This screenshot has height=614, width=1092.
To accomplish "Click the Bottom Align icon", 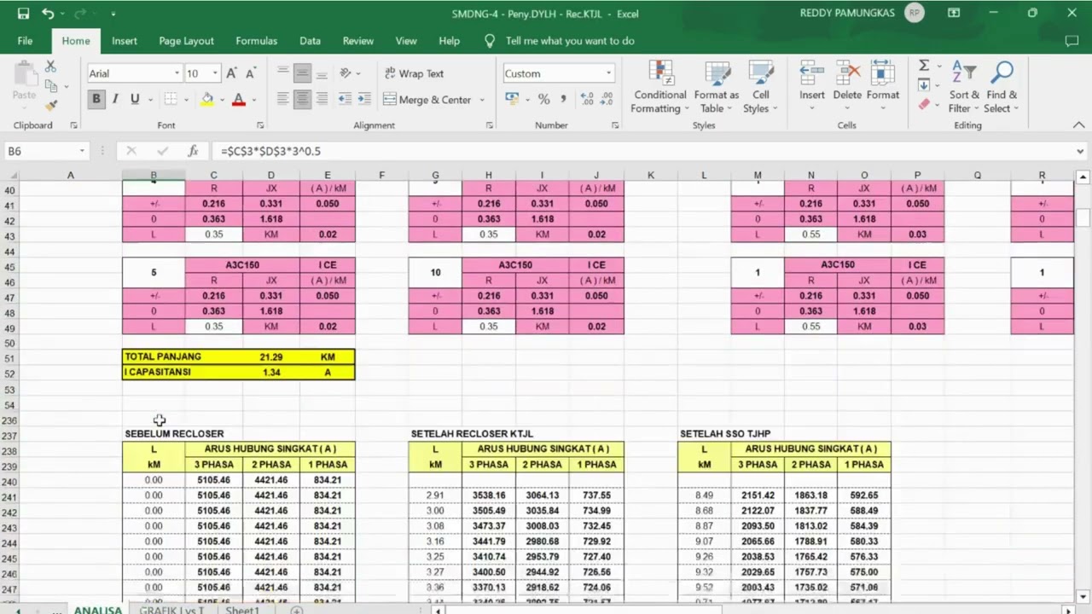I will pyautogui.click(x=322, y=73).
